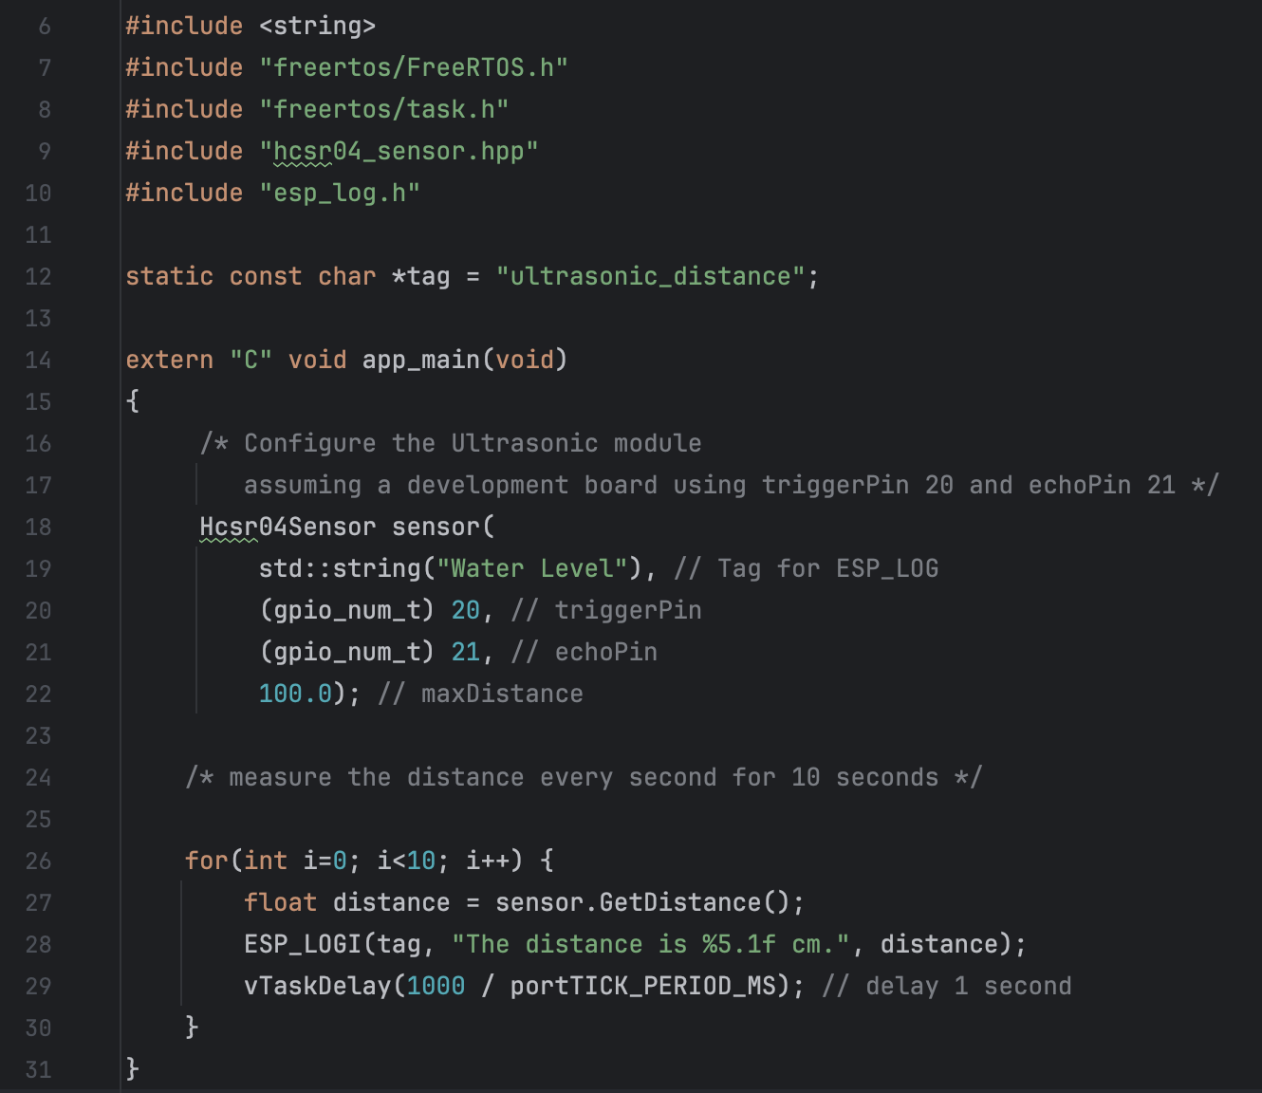Screen dimensions: 1262x1093
Task: Click the freertos/FreeRTOS.h include path
Action: coord(413,68)
